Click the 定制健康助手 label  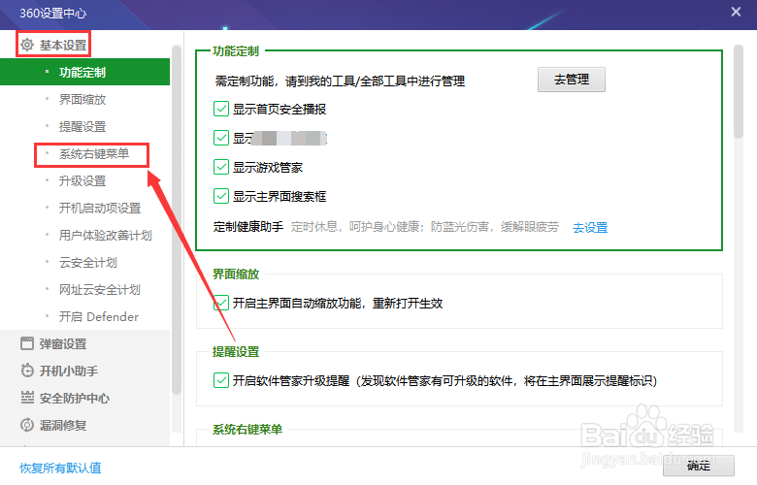248,226
